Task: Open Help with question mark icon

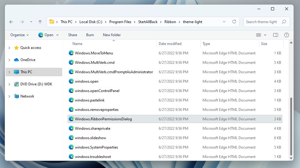Action: [286, 35]
